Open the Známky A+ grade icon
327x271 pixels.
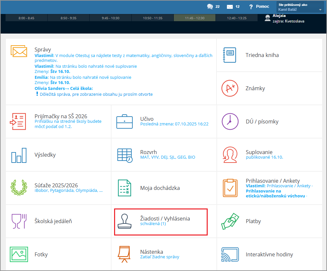[230, 88]
